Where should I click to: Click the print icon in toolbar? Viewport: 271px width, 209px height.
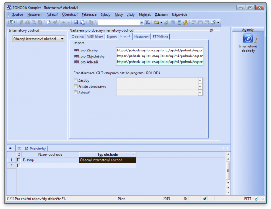click(x=28, y=23)
